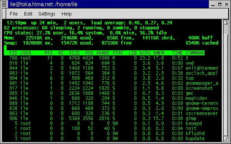Click the '488K buff' value
The width and height of the screenshot is (231, 144).
pyautogui.click(x=200, y=38)
